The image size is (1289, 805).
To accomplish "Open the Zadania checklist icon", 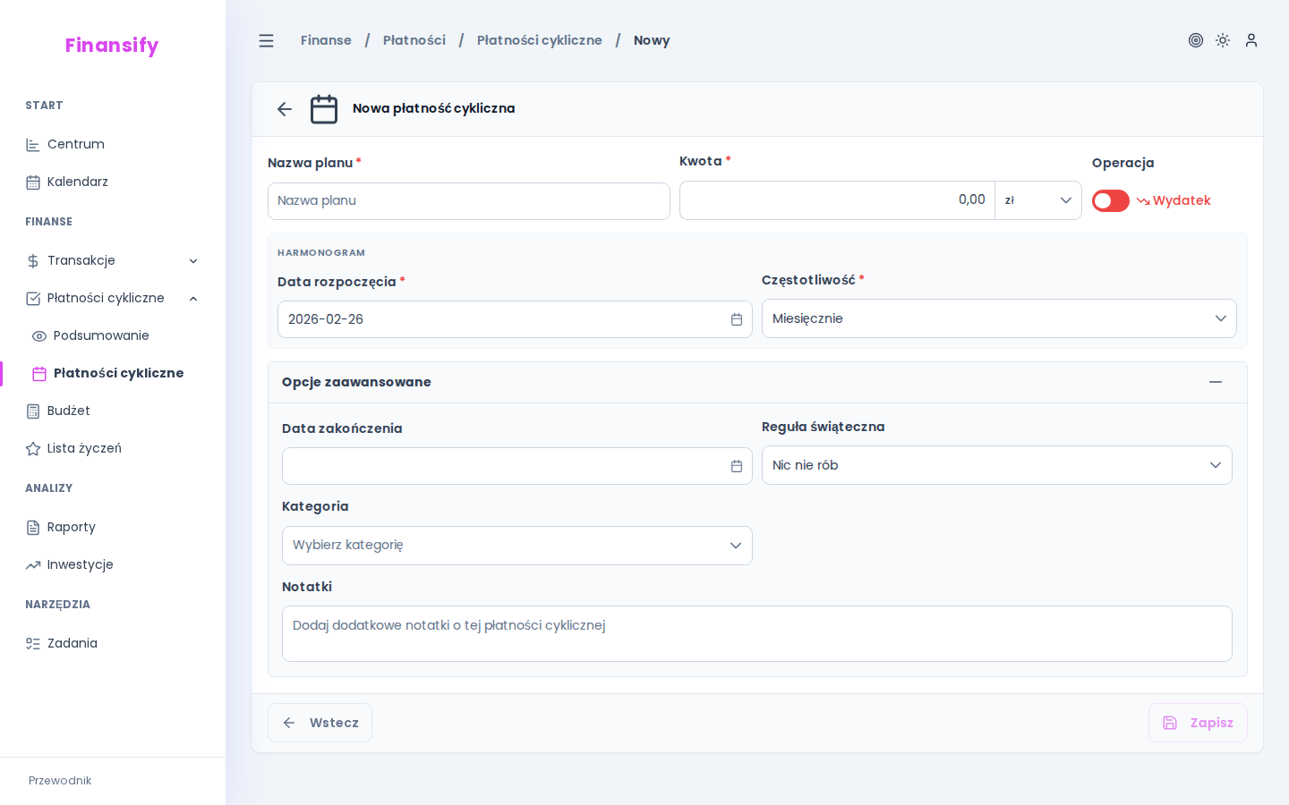I will [33, 643].
